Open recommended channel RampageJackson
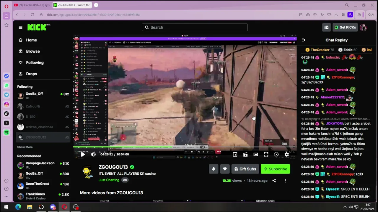Image resolution: width=378 pixels, height=212 pixels. (x=43, y=165)
